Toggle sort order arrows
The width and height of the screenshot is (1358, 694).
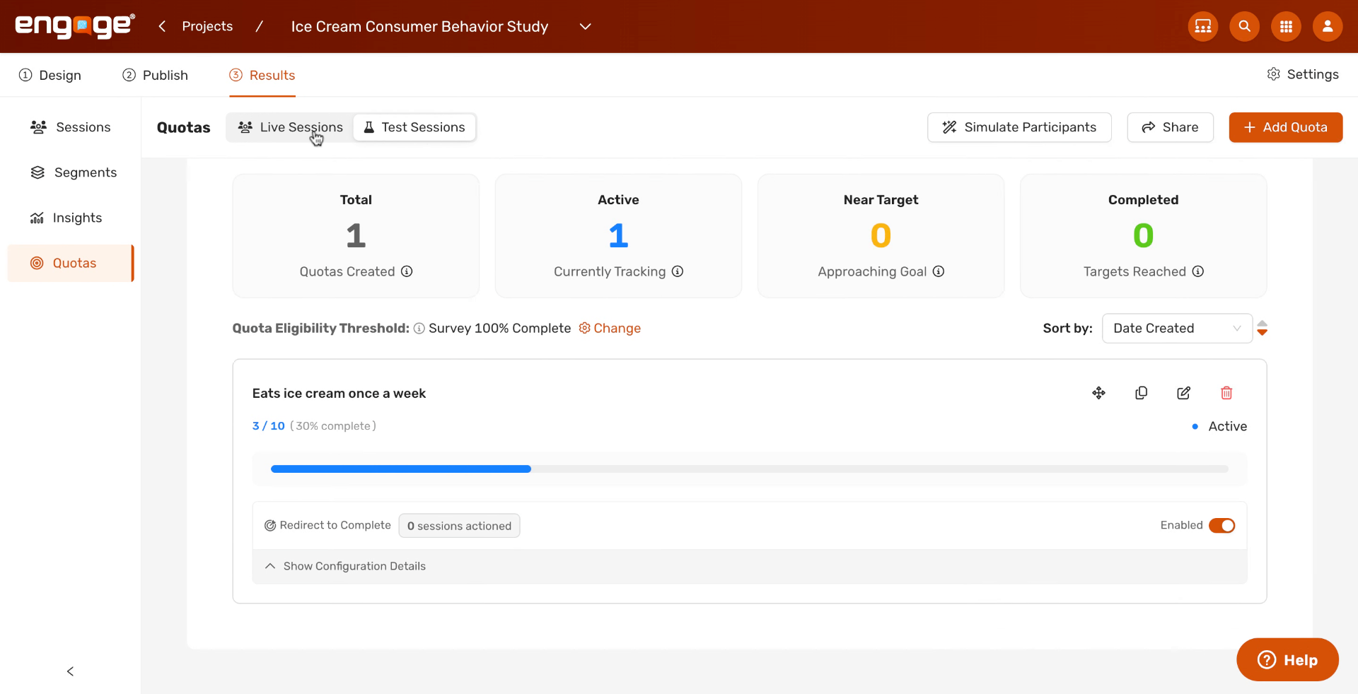point(1263,328)
